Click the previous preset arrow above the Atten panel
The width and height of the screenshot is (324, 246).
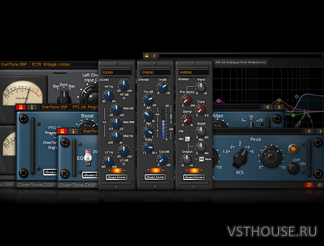[x=268, y=107]
